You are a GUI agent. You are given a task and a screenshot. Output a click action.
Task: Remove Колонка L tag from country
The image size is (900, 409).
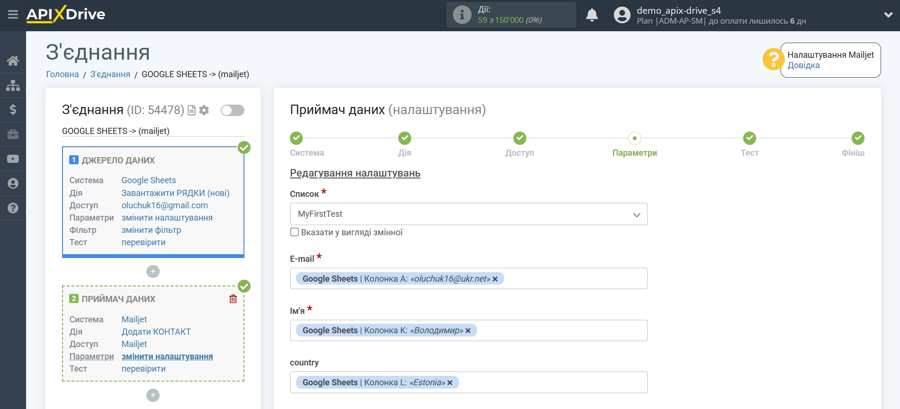450,382
